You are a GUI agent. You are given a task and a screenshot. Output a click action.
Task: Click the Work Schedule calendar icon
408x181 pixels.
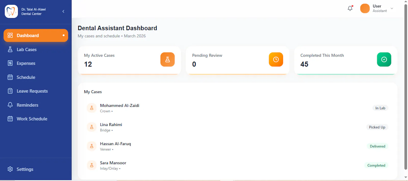click(x=10, y=119)
